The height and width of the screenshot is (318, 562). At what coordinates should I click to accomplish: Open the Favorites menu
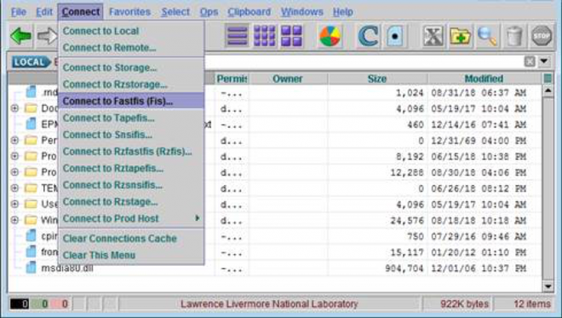[129, 12]
